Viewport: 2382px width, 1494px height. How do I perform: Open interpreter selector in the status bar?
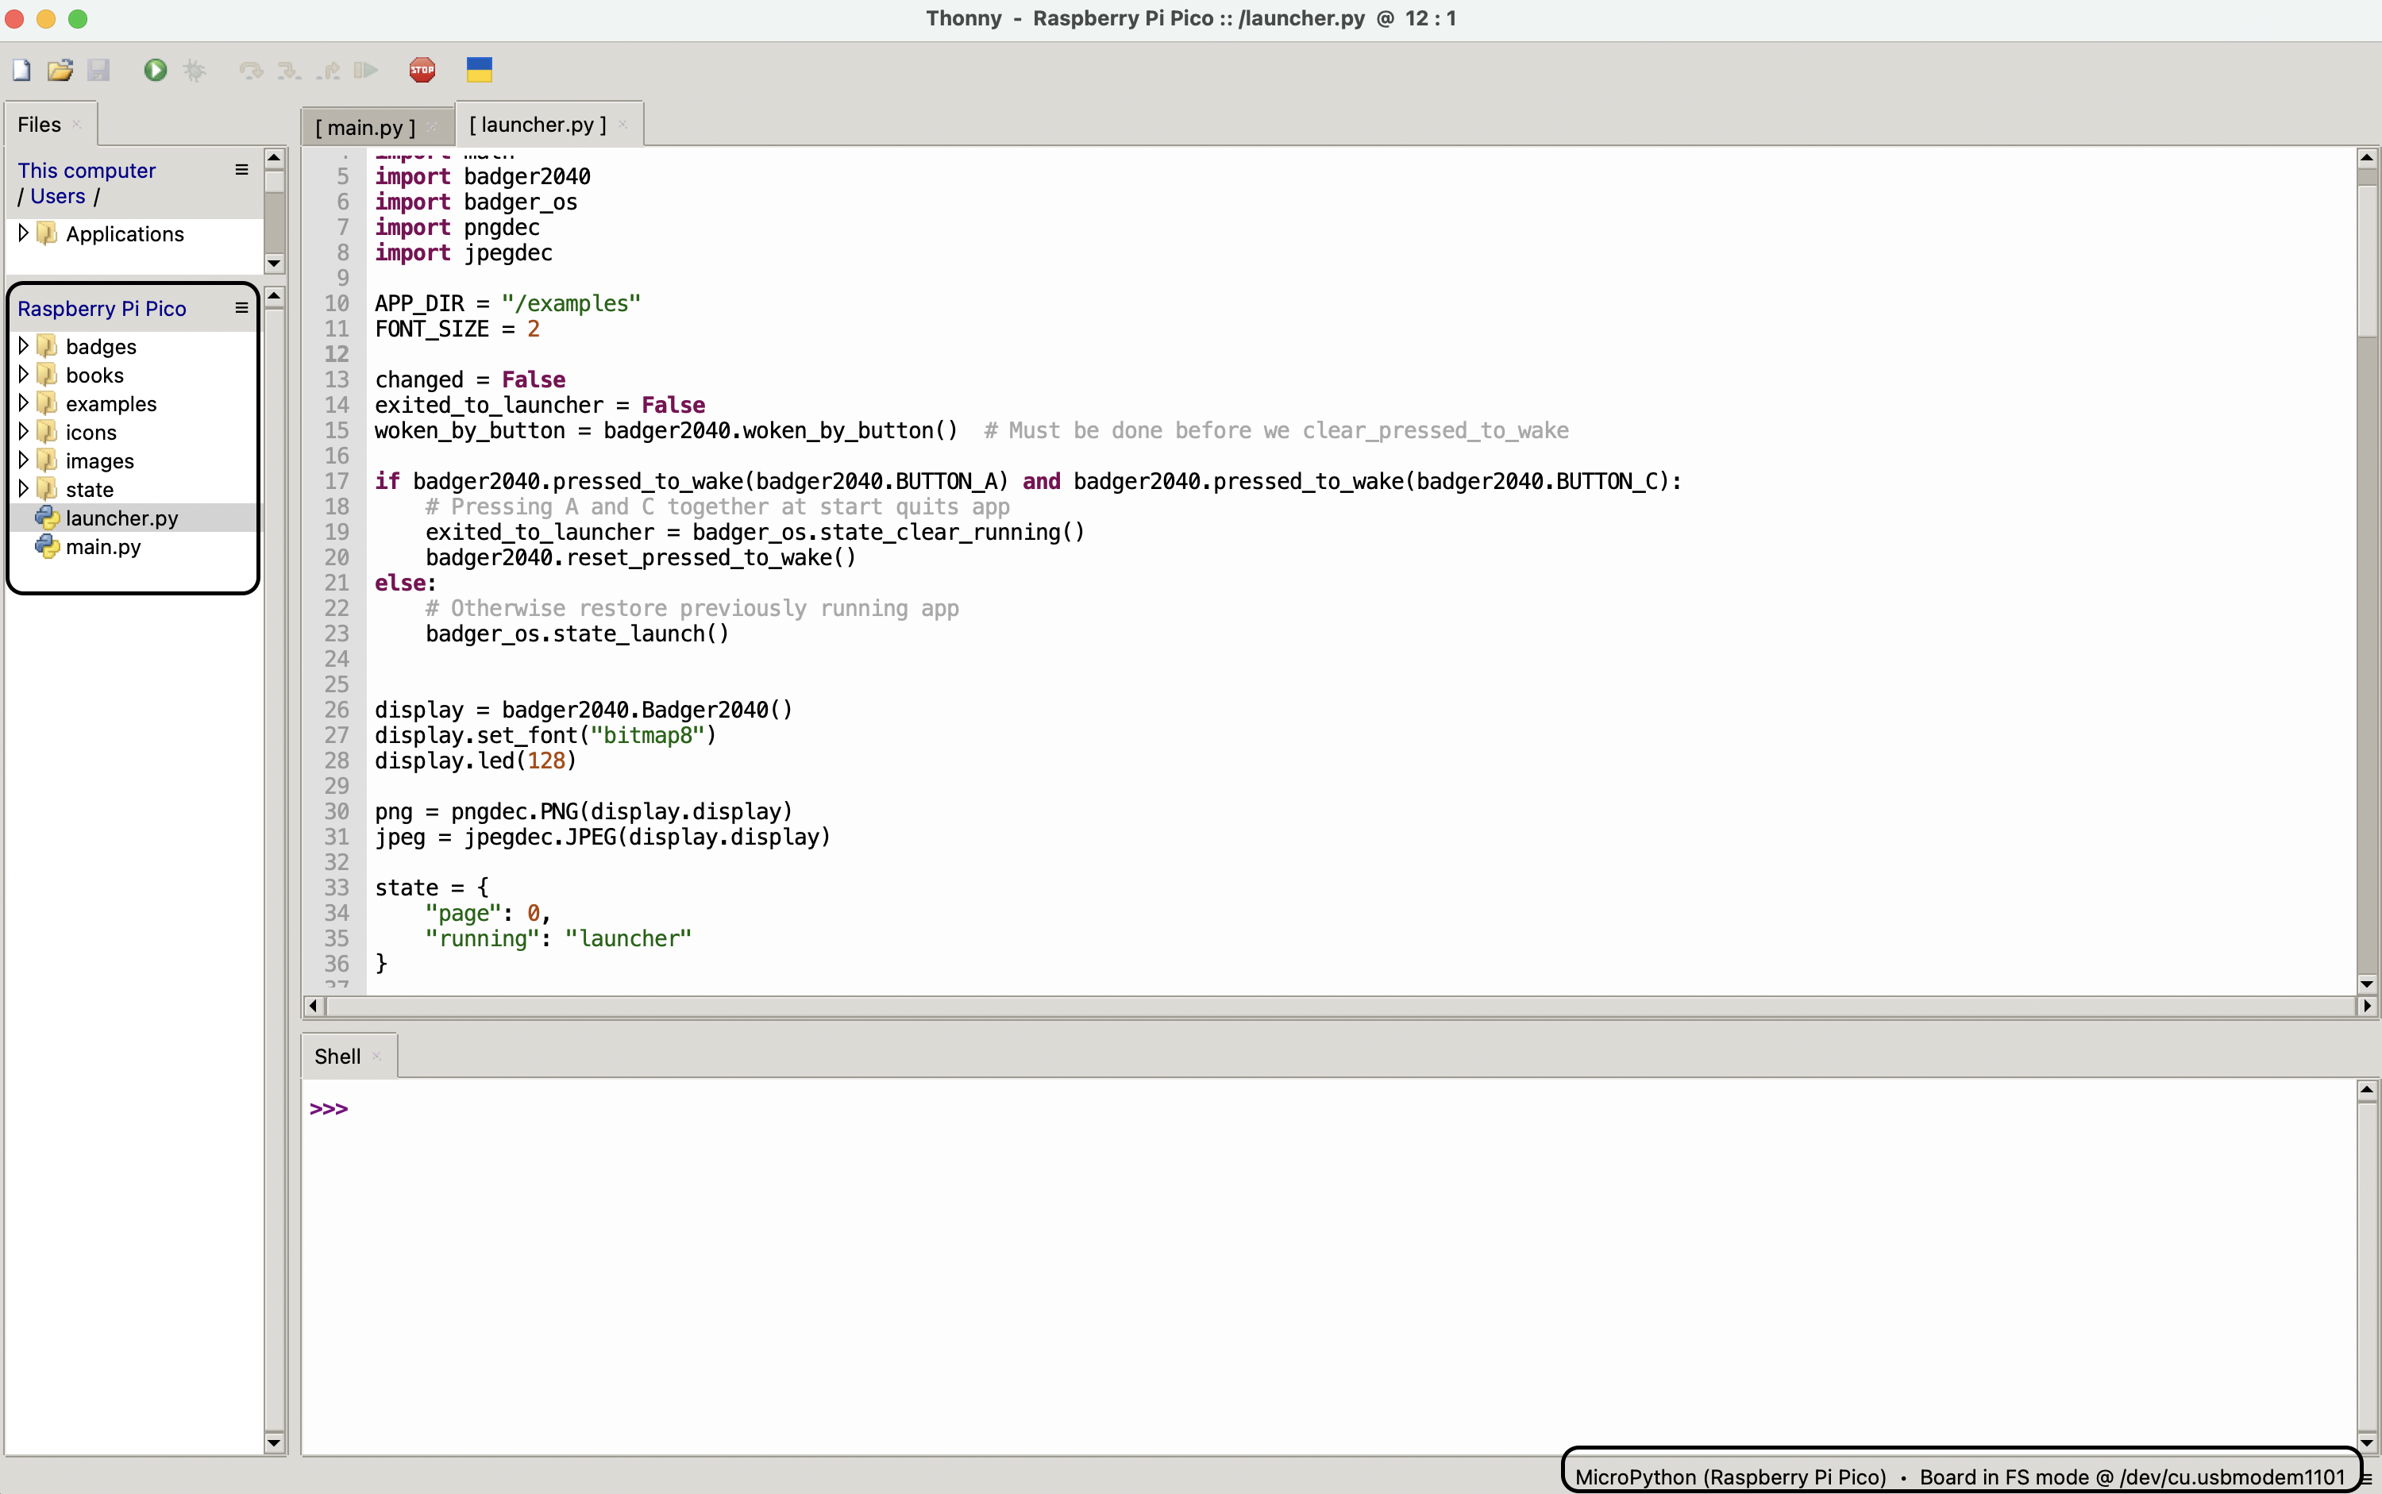(x=1961, y=1477)
